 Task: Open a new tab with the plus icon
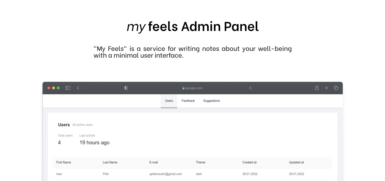[x=326, y=88]
